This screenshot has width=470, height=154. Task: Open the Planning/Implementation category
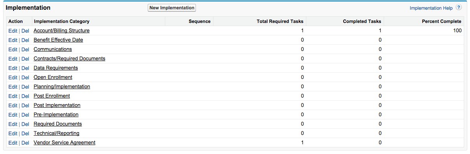[x=62, y=87]
